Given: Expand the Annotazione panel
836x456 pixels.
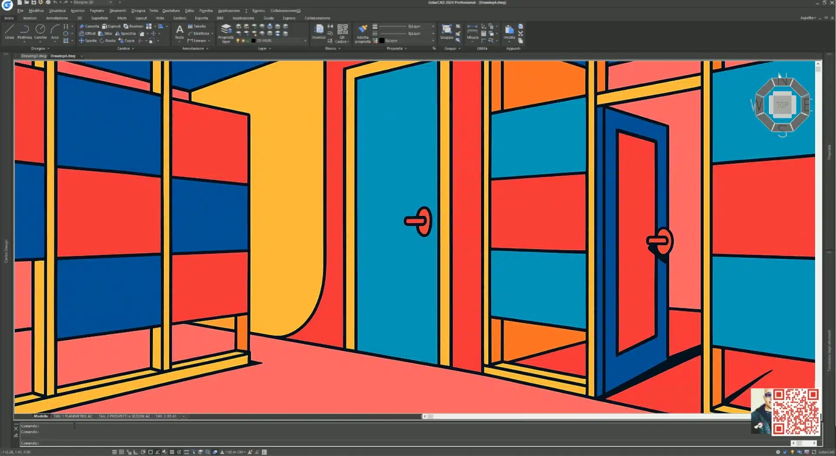Looking at the screenshot, I should 195,49.
